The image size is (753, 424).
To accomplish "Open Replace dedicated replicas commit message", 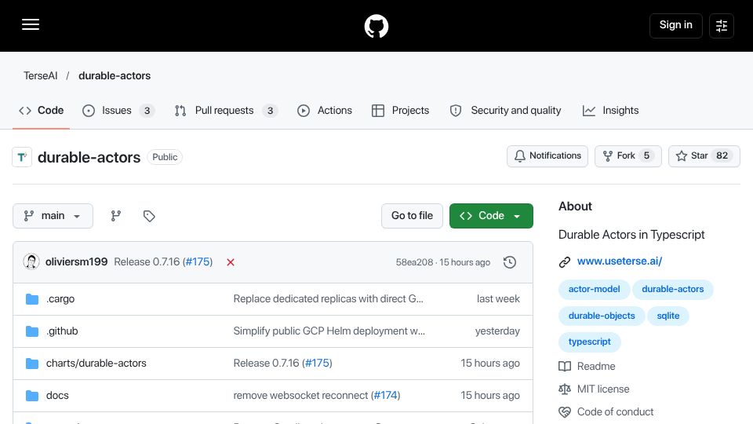I will 328,299.
